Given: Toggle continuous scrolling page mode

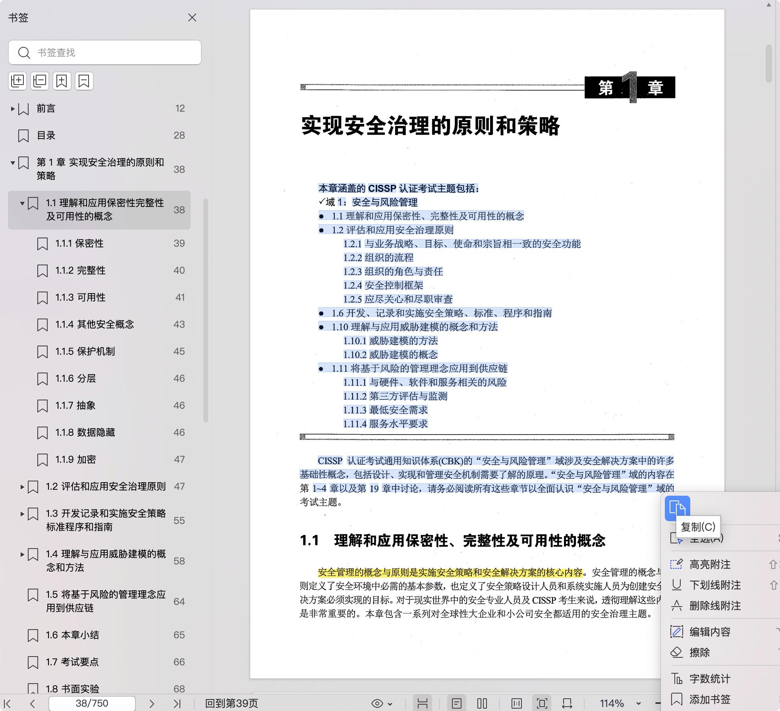Looking at the screenshot, I should click(x=423, y=703).
